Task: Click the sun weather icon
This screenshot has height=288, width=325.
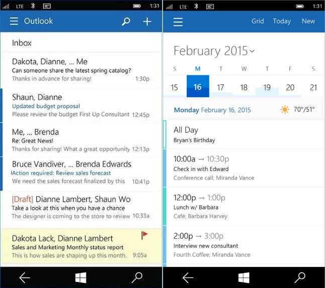Action: [x=285, y=109]
